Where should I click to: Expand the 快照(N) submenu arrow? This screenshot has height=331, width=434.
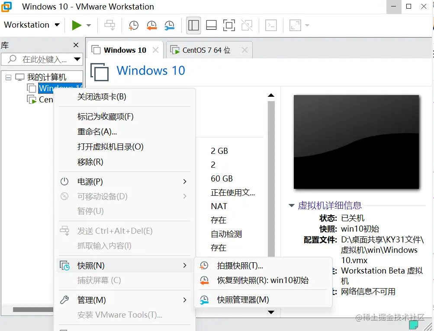185,265
